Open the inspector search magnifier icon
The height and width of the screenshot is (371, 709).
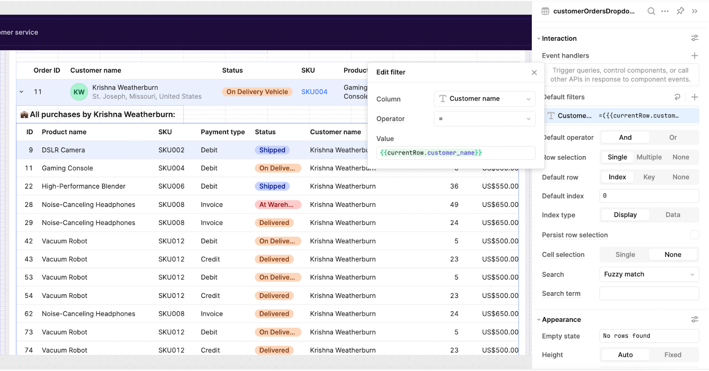click(651, 11)
